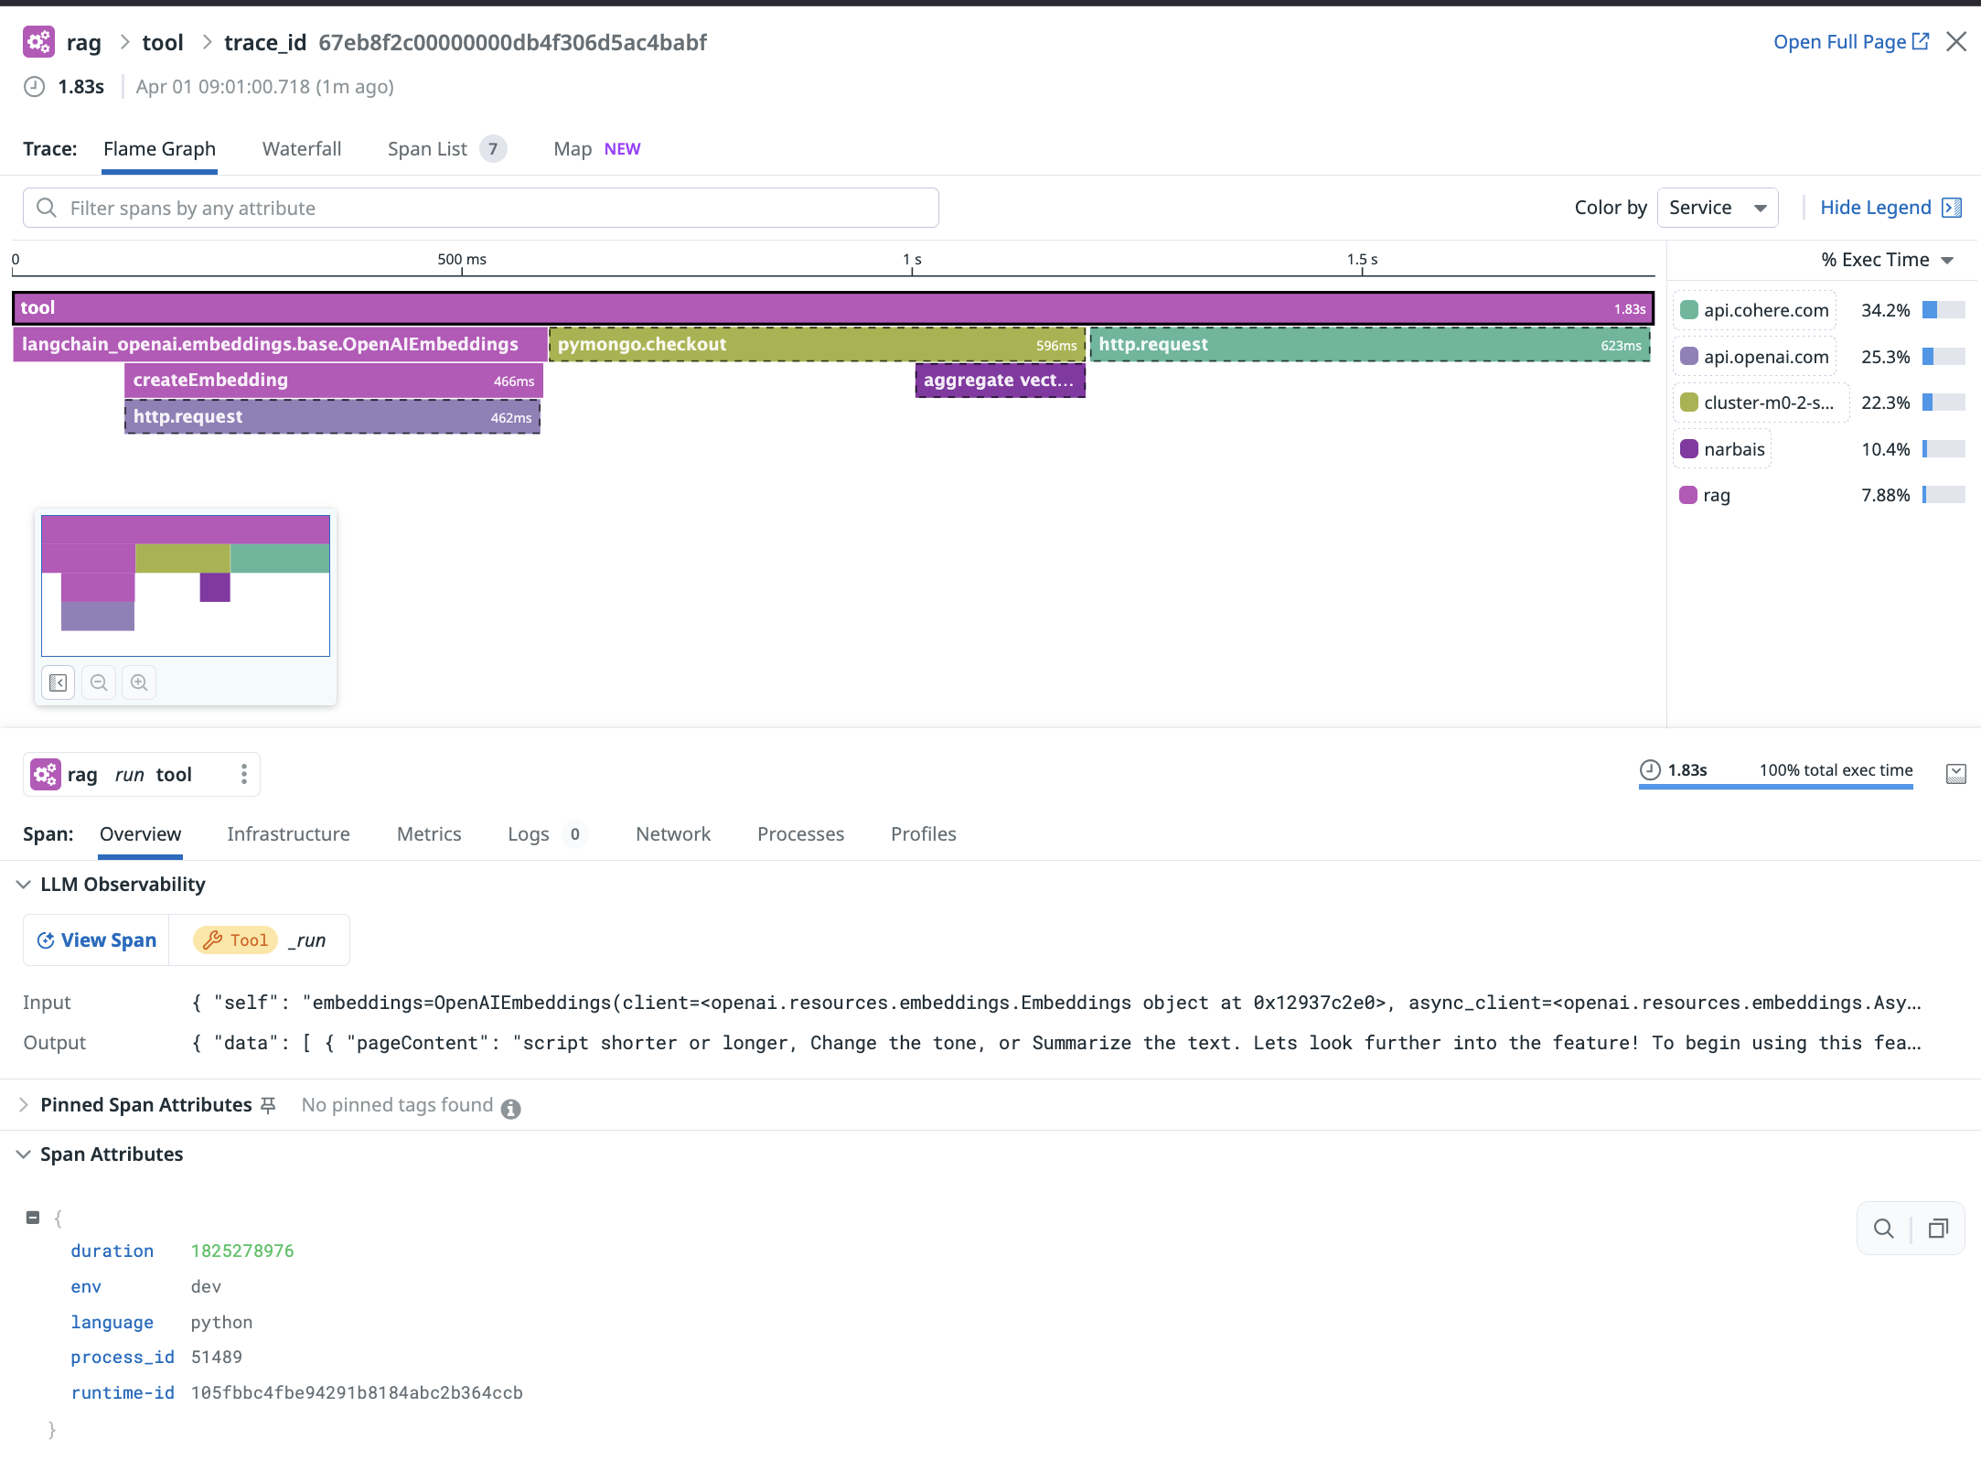1981x1471 pixels.
Task: Click the filter spans input field
Action: coord(480,208)
